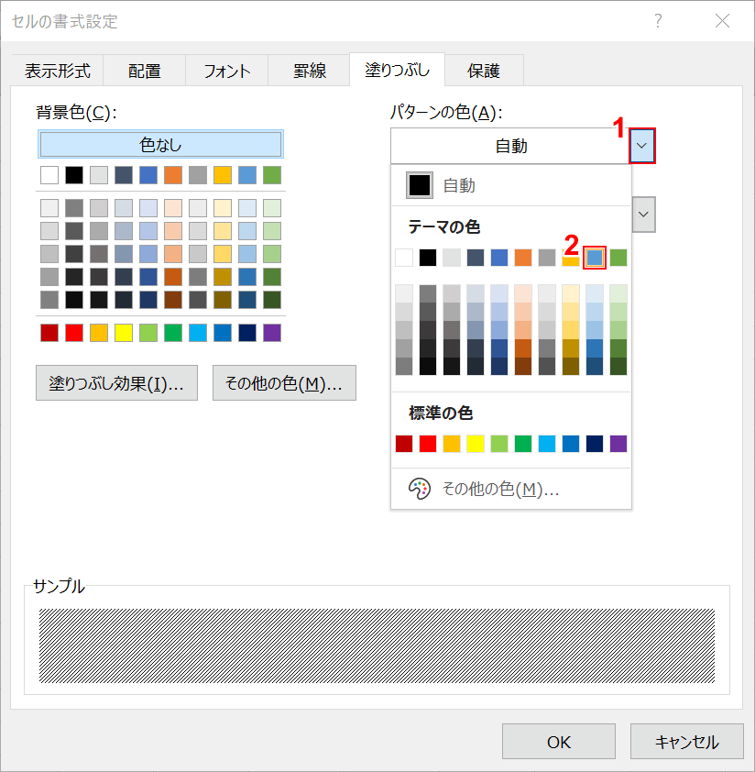The image size is (755, 772).
Task: Pick light green standard color in pattern dropdown
Action: click(x=499, y=444)
